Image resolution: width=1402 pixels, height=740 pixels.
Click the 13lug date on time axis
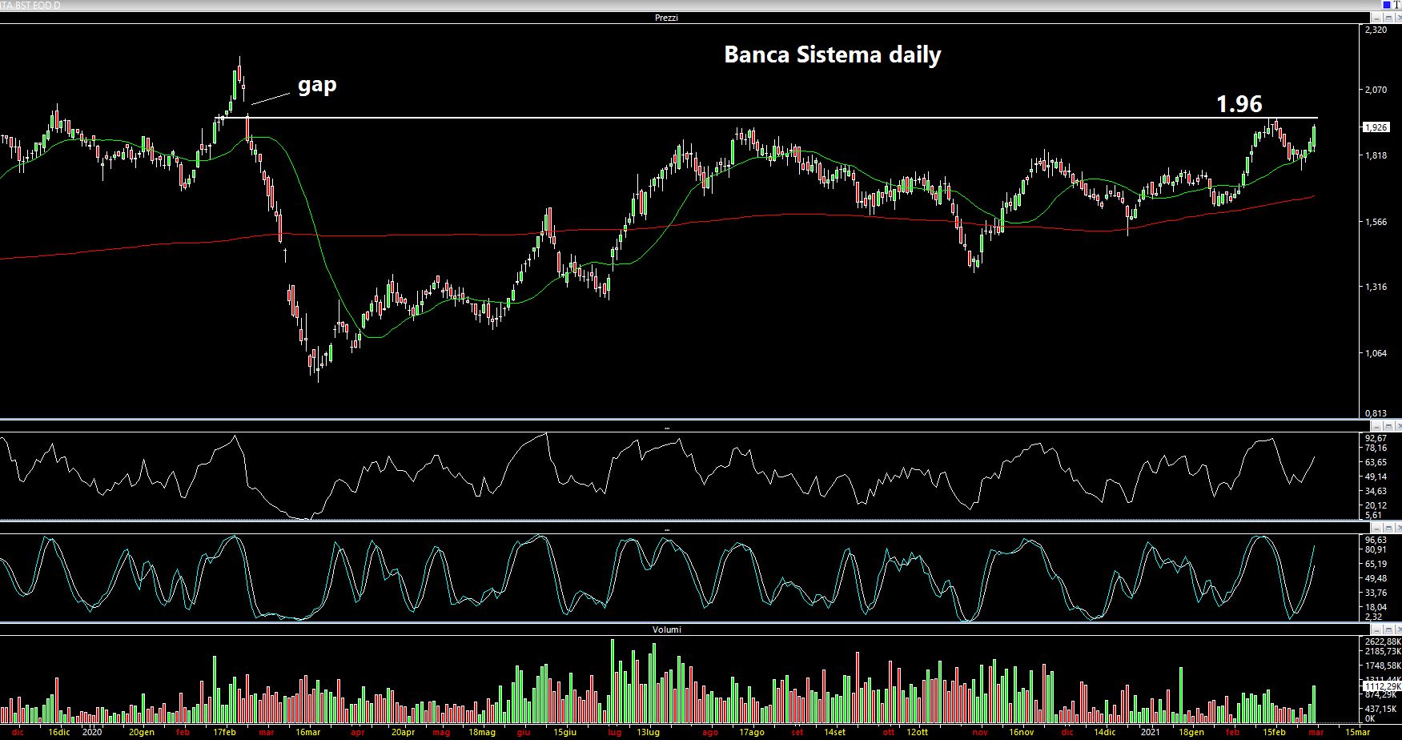649,732
